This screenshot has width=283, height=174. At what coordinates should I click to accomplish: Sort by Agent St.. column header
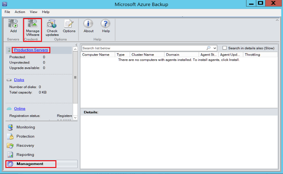(x=208, y=55)
